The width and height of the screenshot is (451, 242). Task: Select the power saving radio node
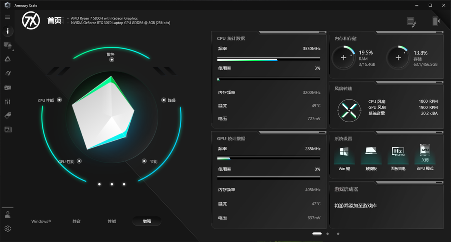click(144, 161)
